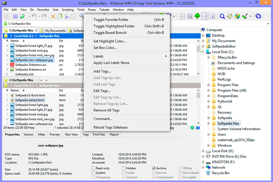
Task: Open settings via the gears icon
Action: tap(258, 16)
